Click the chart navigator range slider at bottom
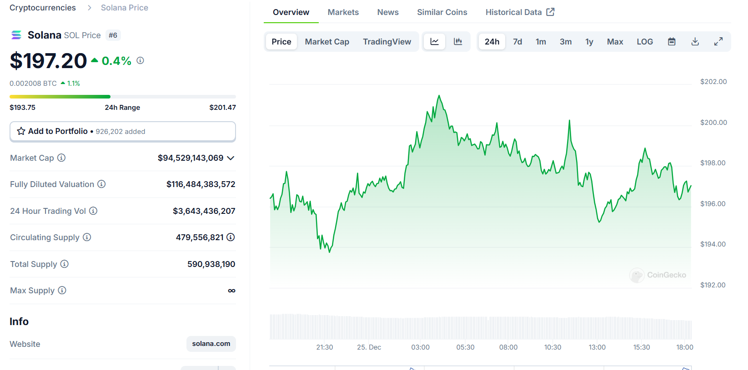Image resolution: width=748 pixels, height=370 pixels. point(480,367)
